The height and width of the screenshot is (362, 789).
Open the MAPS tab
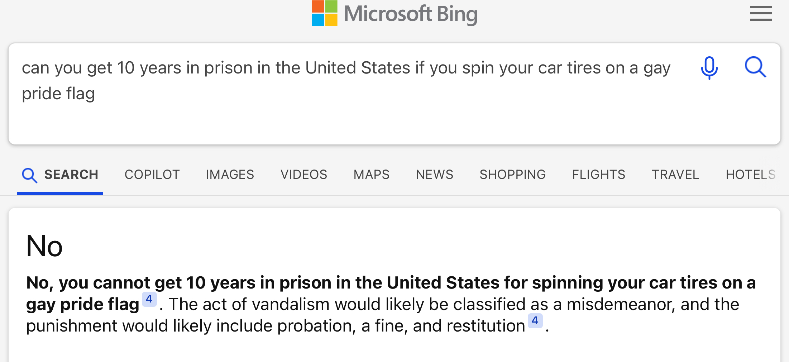click(371, 175)
